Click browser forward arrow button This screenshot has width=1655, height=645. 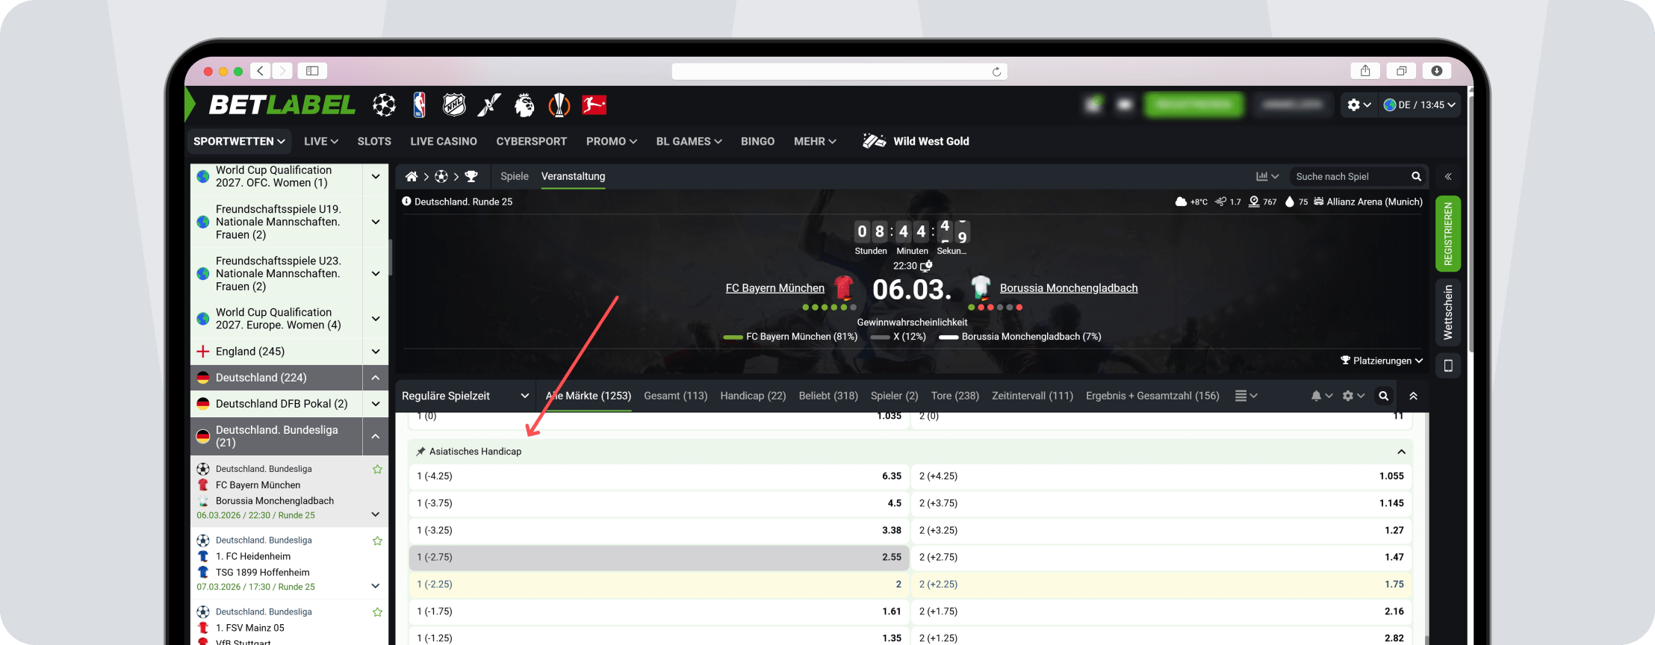point(282,71)
